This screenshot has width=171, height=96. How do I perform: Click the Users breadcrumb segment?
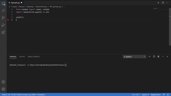[15, 7]
